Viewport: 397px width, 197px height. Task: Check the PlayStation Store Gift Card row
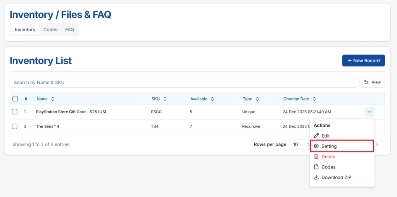tap(15, 112)
